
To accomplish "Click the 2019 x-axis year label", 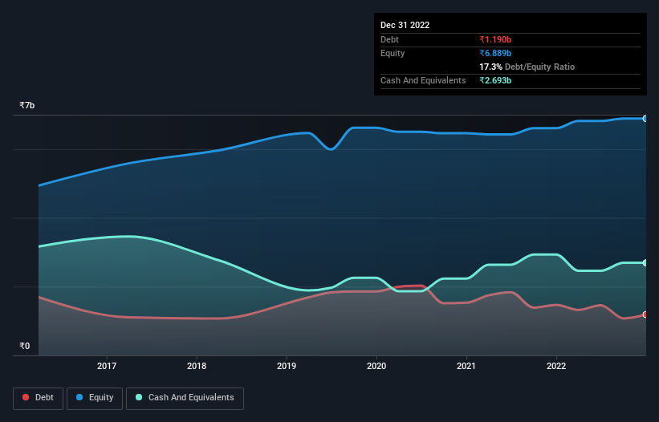I will pyautogui.click(x=287, y=366).
